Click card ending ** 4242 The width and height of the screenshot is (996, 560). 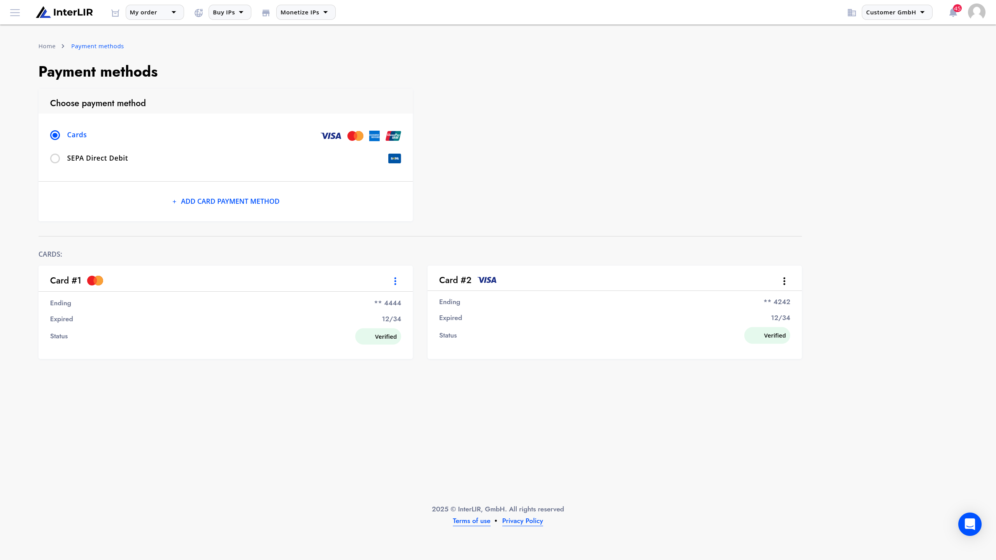777,302
